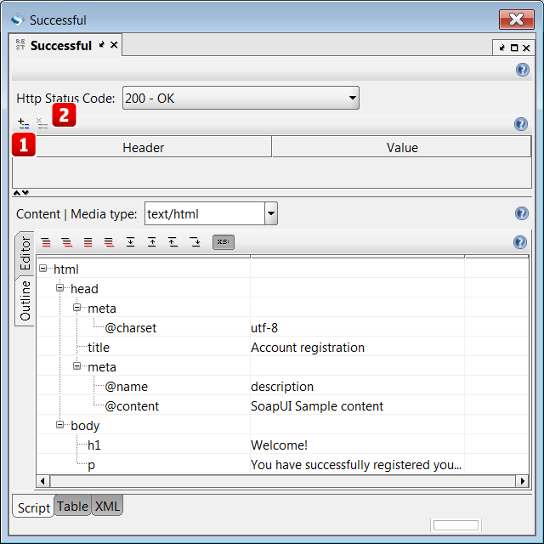This screenshot has height=544, width=544.
Task: Click the first black arrow outline toolbar icon
Action: tap(130, 241)
